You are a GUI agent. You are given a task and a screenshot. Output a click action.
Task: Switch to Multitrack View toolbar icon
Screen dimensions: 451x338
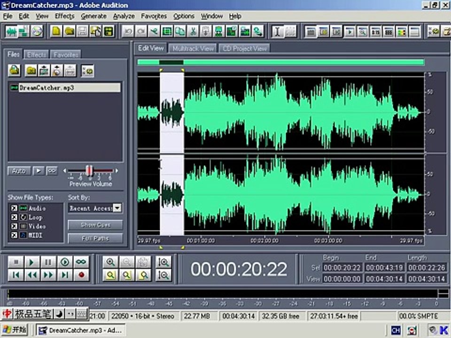(x=24, y=31)
